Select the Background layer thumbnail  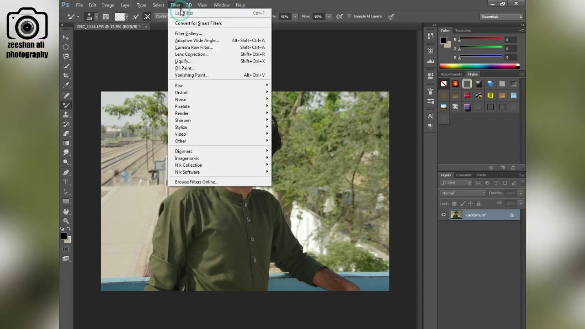point(456,215)
